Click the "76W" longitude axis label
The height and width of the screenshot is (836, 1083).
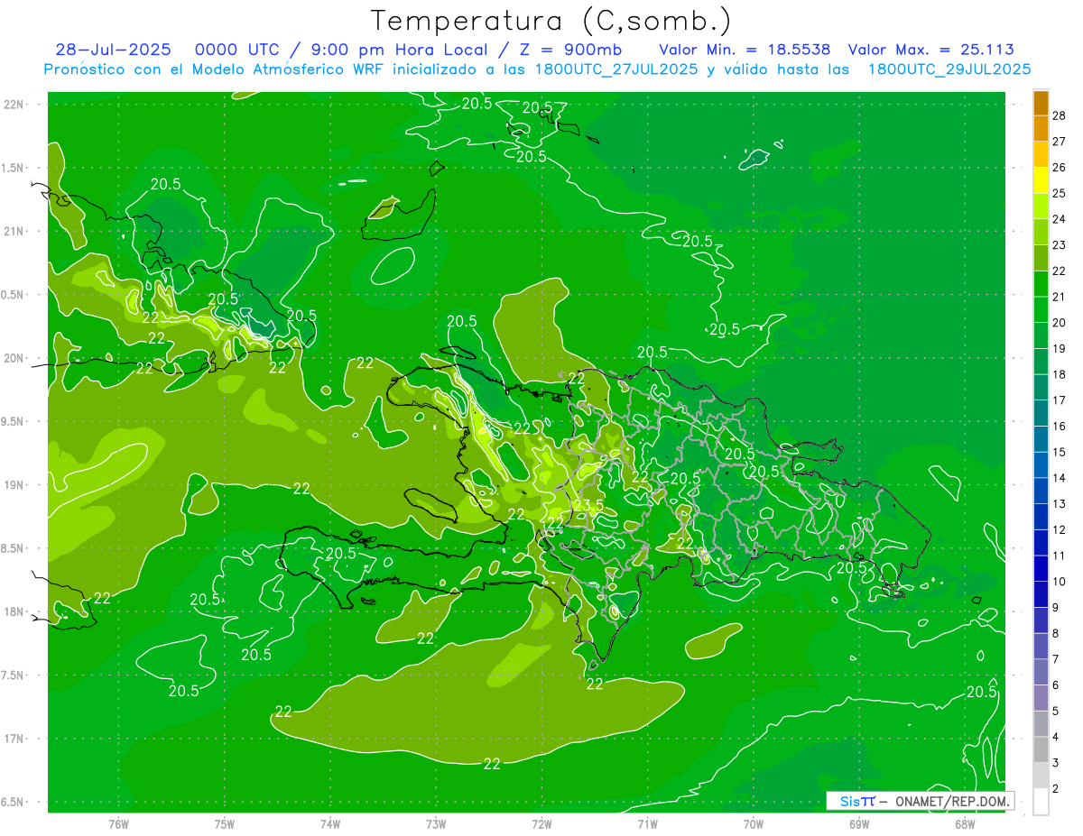[x=118, y=823]
